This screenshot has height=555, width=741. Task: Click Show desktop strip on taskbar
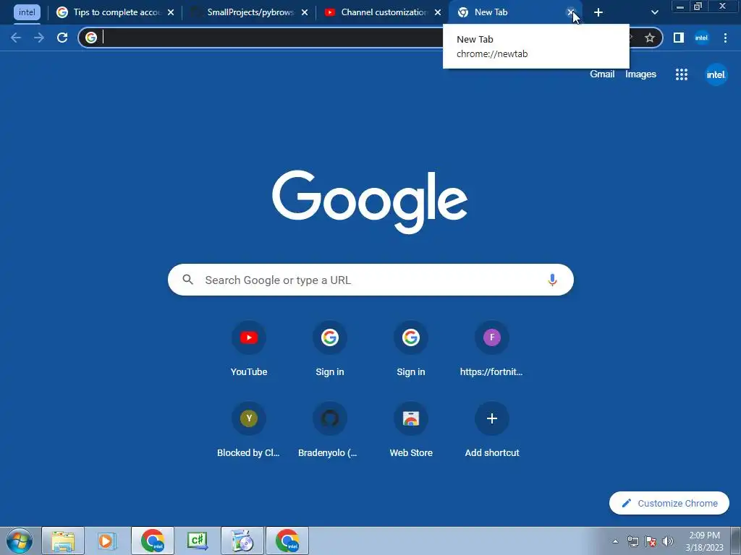[736, 541]
